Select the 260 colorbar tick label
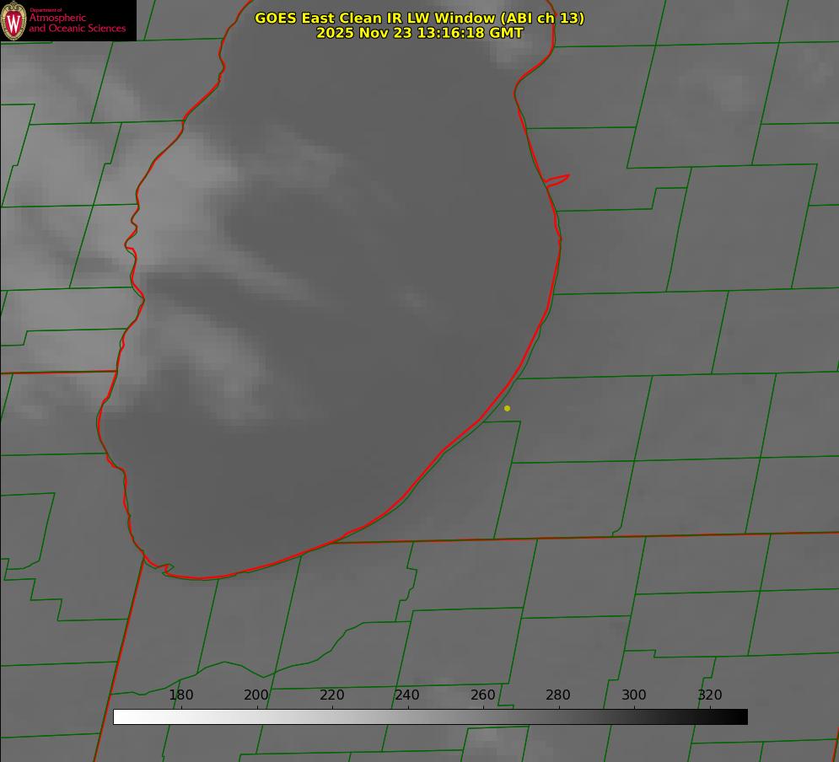The image size is (839, 762). click(483, 695)
